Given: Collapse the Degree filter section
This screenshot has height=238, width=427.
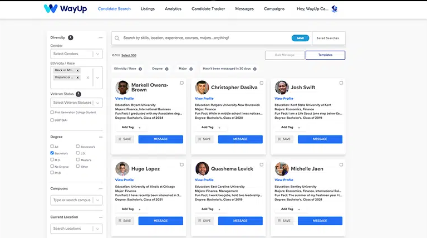Looking at the screenshot, I should tap(101, 137).
